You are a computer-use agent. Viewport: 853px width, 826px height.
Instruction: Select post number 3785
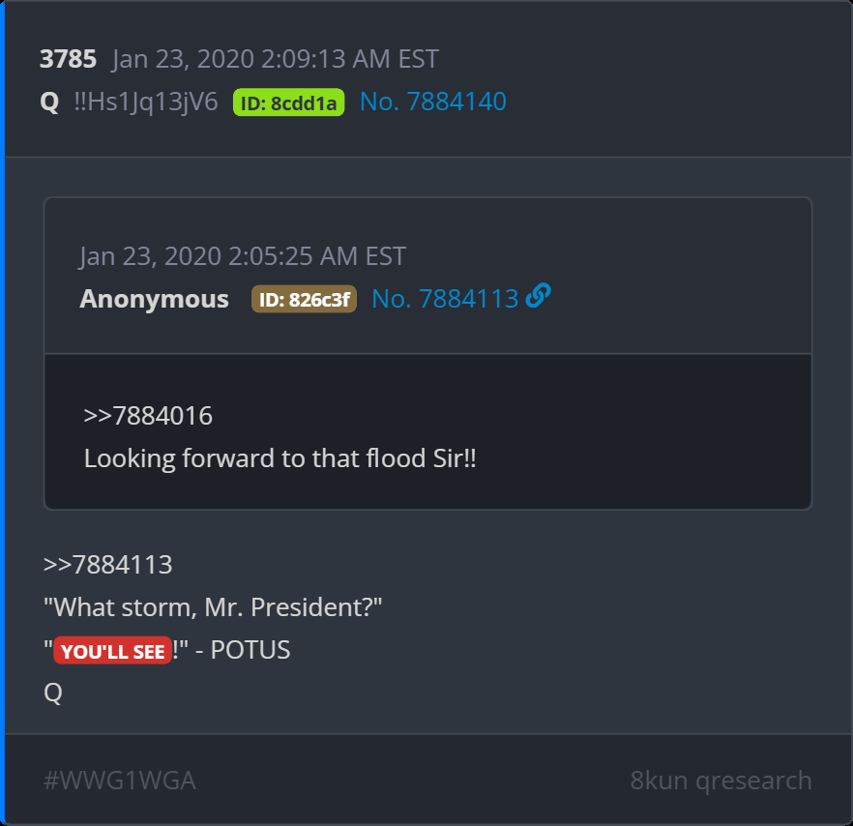click(68, 59)
